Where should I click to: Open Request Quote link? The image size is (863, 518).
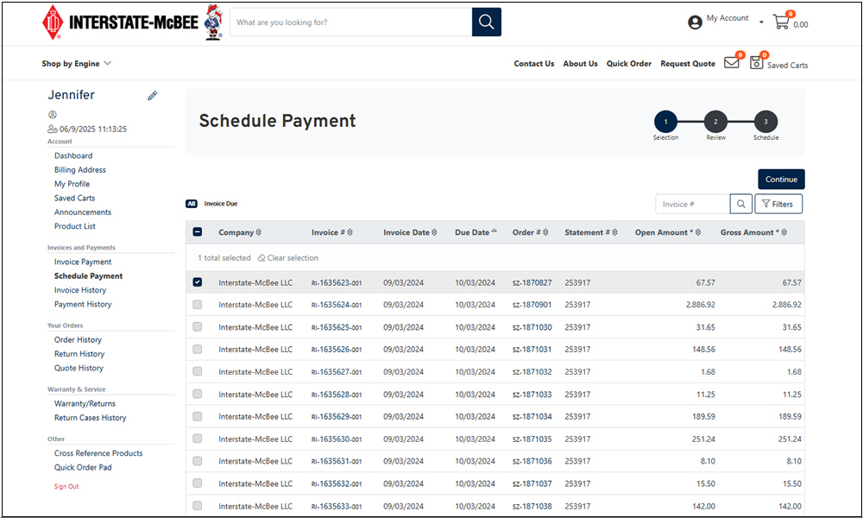tap(688, 63)
